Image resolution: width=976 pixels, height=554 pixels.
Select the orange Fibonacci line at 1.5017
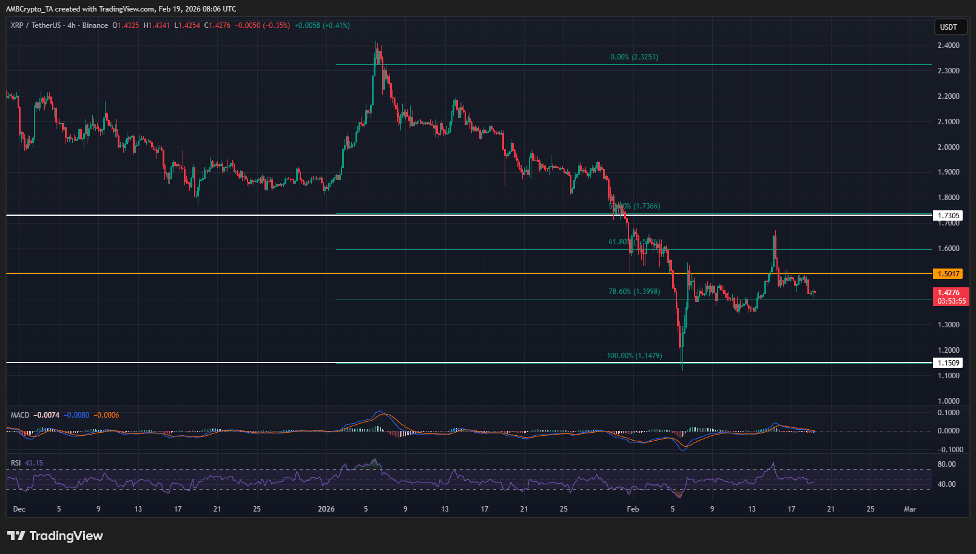pos(425,274)
